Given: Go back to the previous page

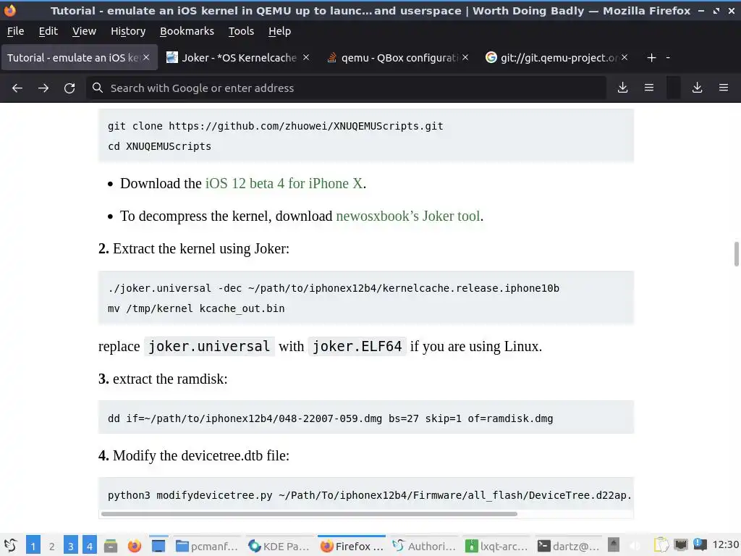Looking at the screenshot, I should [x=17, y=88].
